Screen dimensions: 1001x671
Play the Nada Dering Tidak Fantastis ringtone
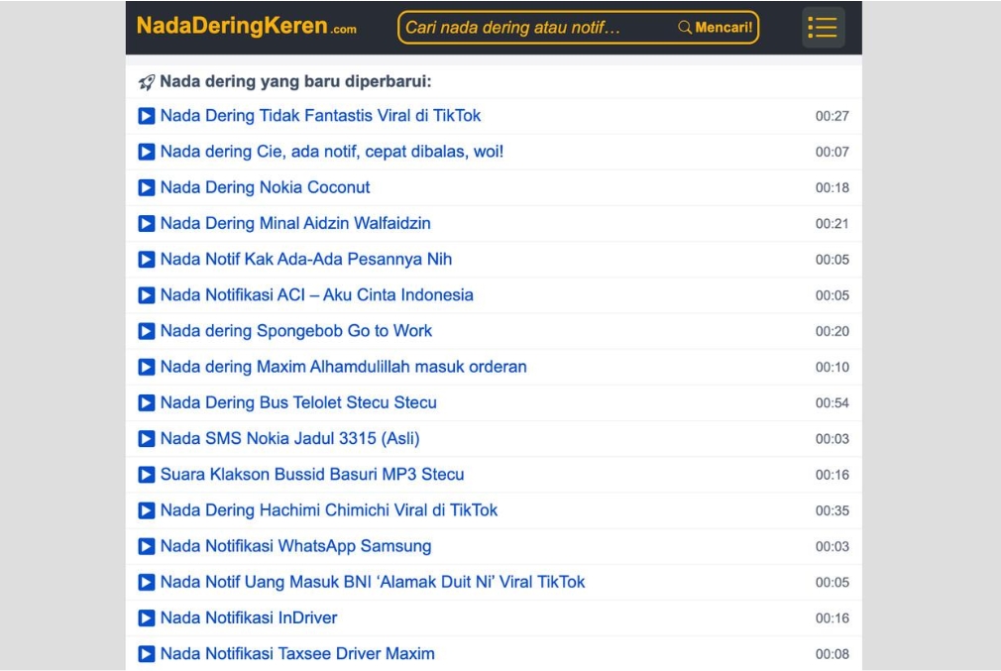147,116
